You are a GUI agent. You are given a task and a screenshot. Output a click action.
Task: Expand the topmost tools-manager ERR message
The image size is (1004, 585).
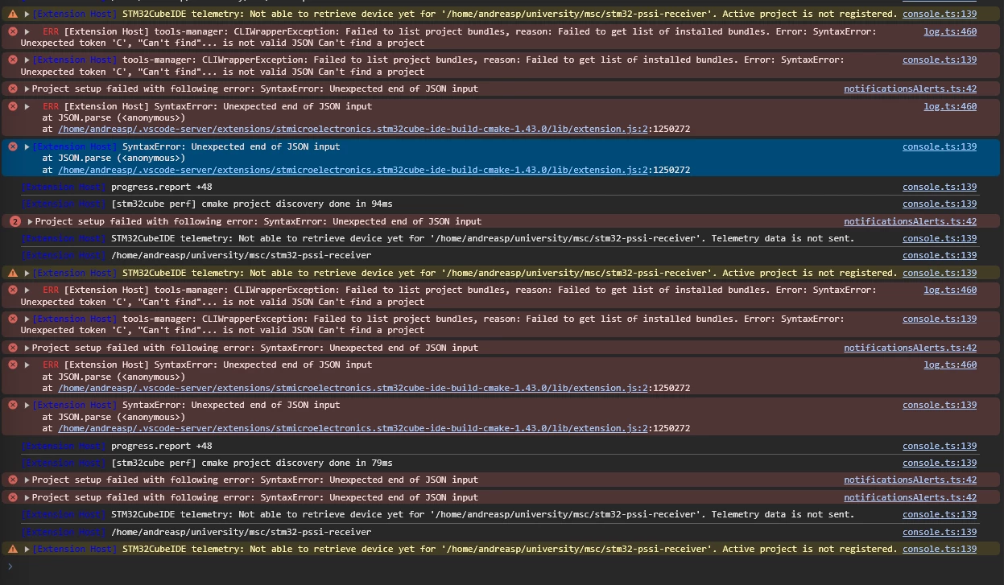27,31
